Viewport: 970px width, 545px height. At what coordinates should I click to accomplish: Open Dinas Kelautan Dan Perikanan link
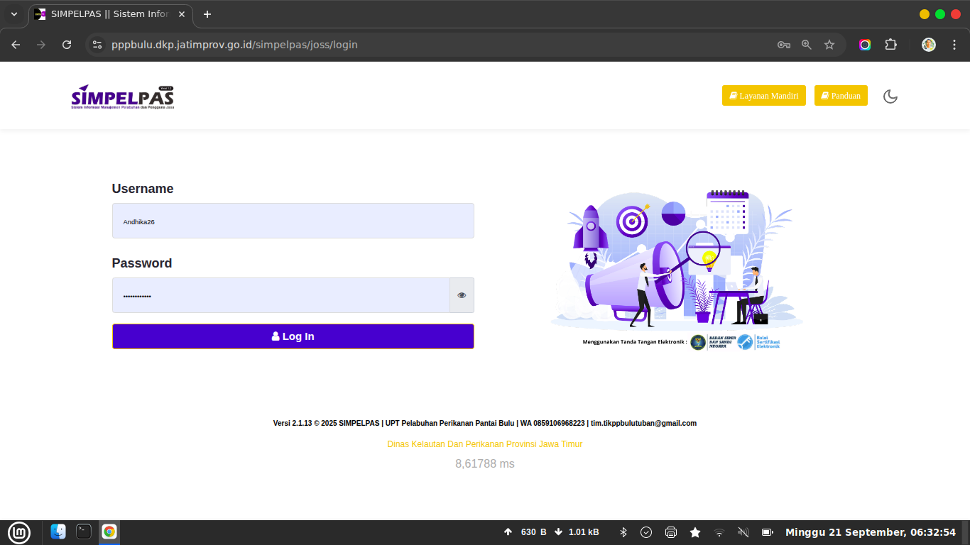[x=484, y=444]
